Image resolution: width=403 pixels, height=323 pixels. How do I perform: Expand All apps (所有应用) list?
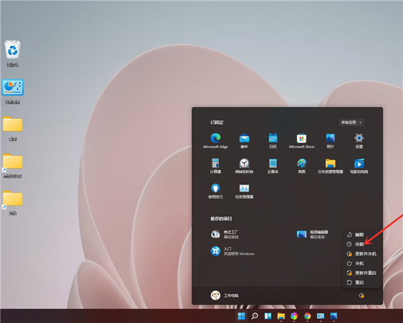click(351, 123)
